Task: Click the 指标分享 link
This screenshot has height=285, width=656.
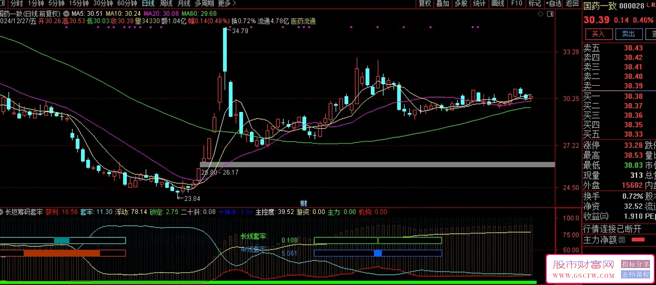Action: [x=635, y=264]
